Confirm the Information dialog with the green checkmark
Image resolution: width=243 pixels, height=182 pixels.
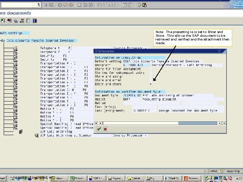click(99, 129)
